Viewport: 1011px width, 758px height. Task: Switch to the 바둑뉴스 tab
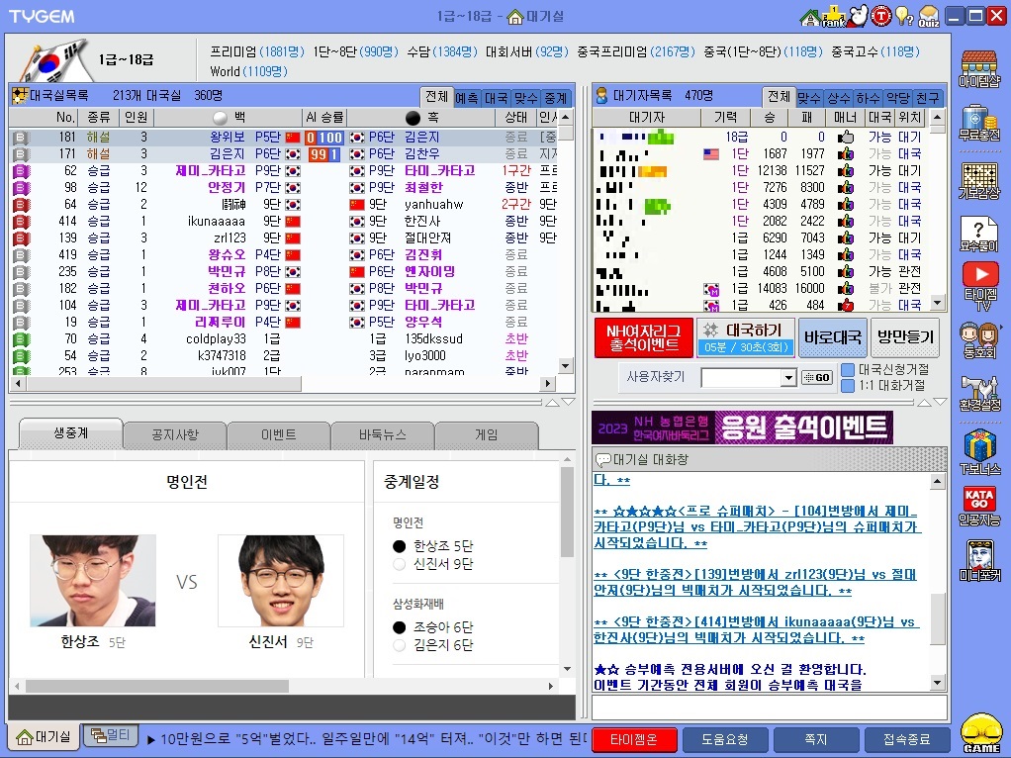coord(383,435)
